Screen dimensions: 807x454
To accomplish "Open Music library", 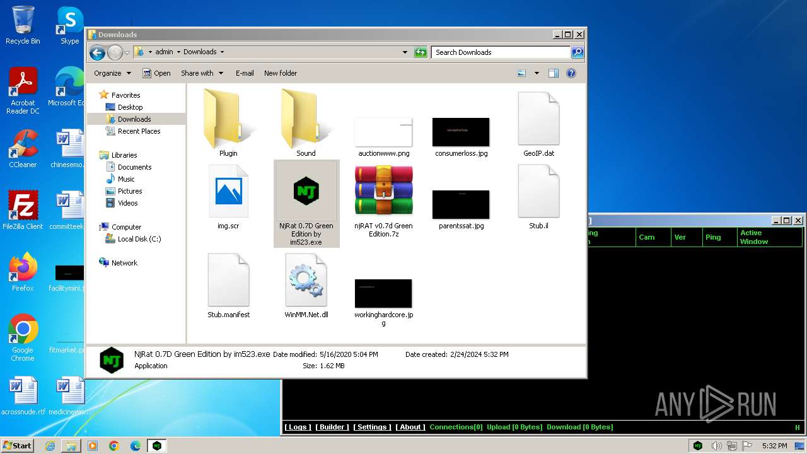I will coord(126,179).
